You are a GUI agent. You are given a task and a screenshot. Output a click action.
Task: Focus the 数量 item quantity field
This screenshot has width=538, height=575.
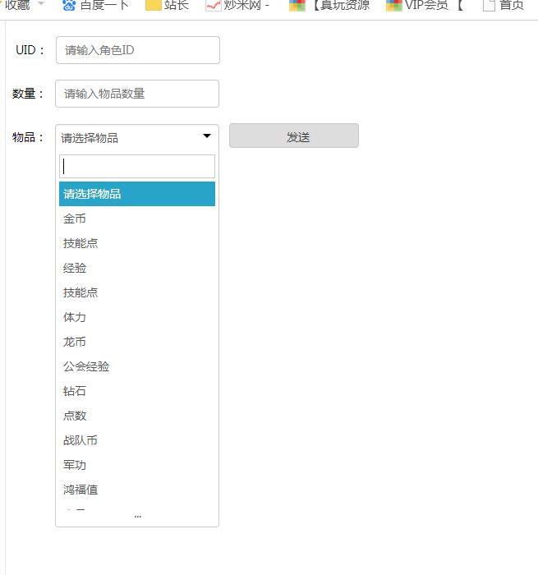click(137, 94)
